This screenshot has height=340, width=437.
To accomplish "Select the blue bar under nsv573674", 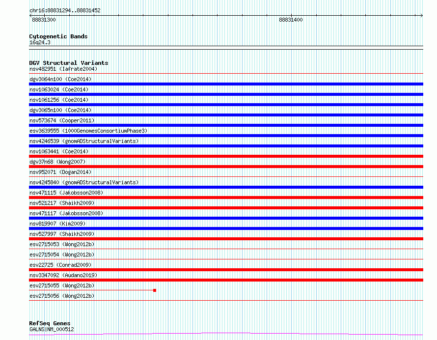I will click(x=226, y=125).
